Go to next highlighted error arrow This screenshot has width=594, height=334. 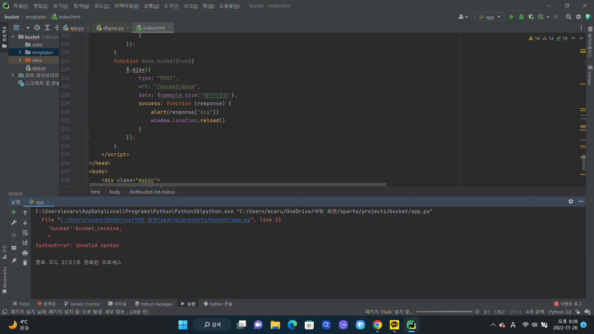[581, 38]
